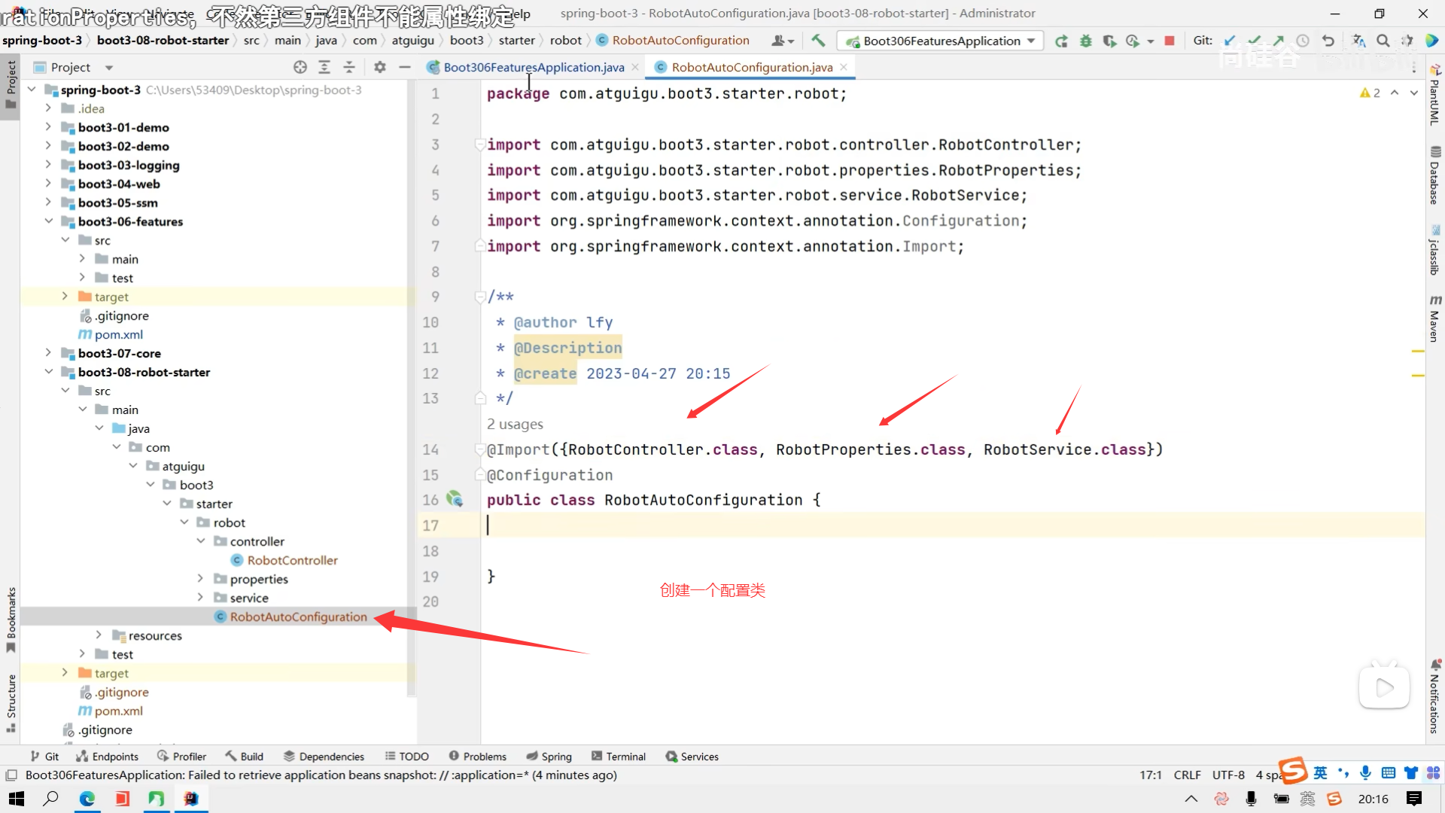This screenshot has height=813, width=1445.
Task: Click UTF-8 encoding in status bar
Action: pyautogui.click(x=1228, y=775)
